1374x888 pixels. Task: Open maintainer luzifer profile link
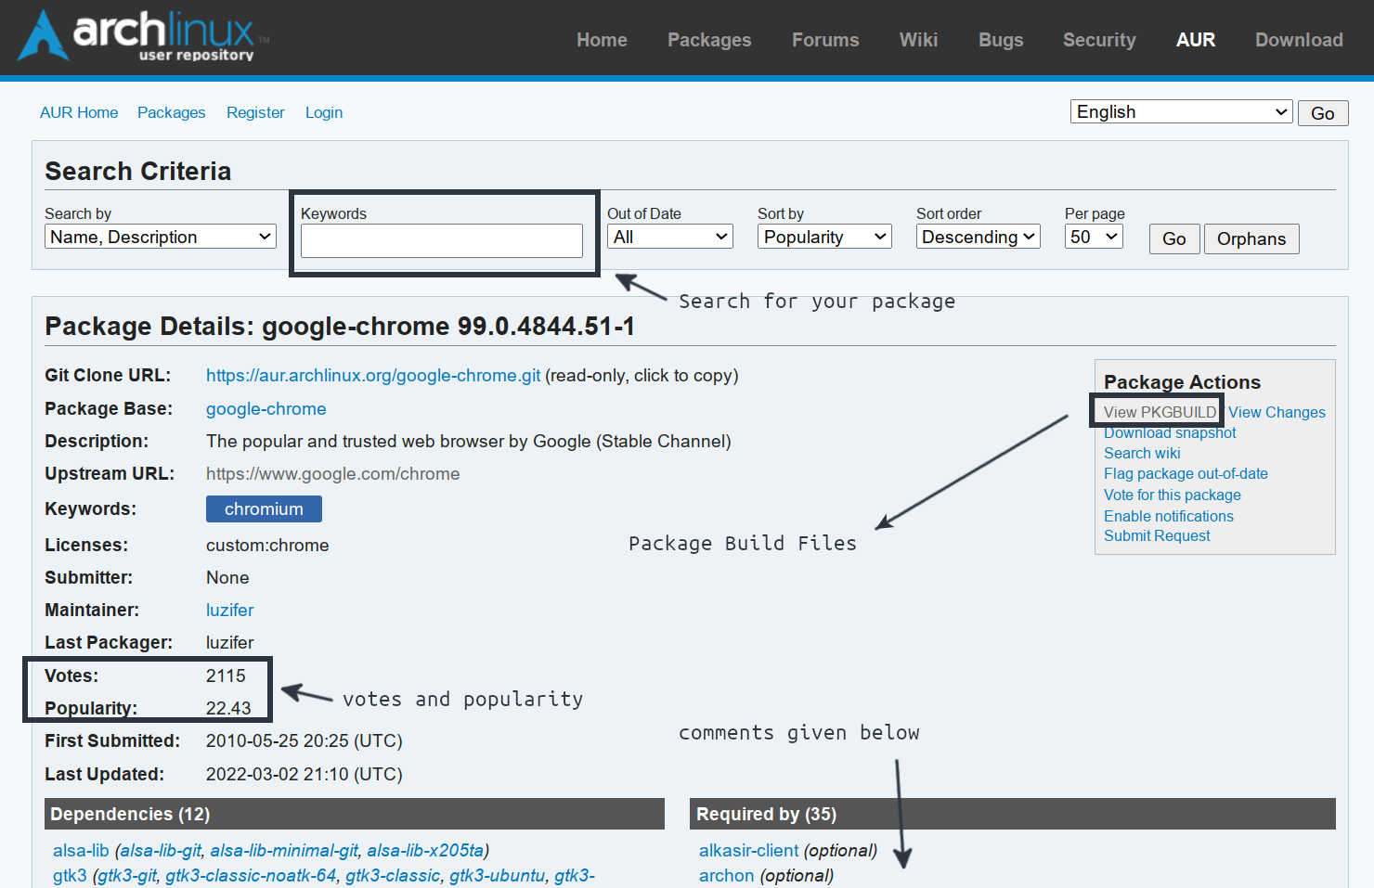pyautogui.click(x=230, y=610)
